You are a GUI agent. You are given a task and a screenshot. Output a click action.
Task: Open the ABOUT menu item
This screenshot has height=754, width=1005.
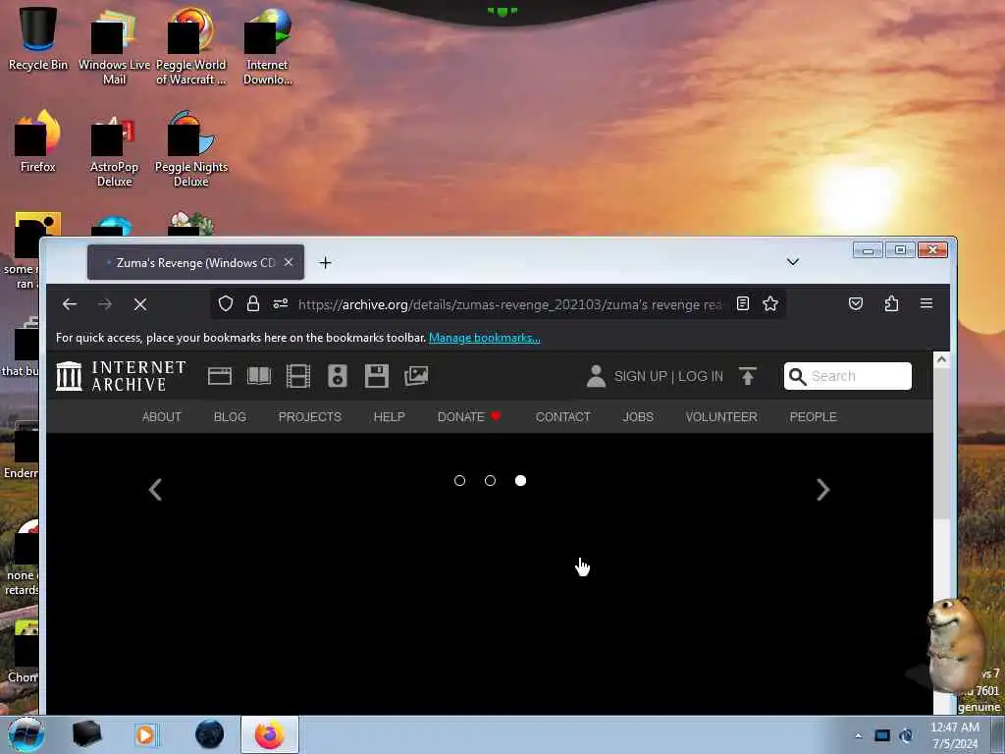tap(162, 416)
